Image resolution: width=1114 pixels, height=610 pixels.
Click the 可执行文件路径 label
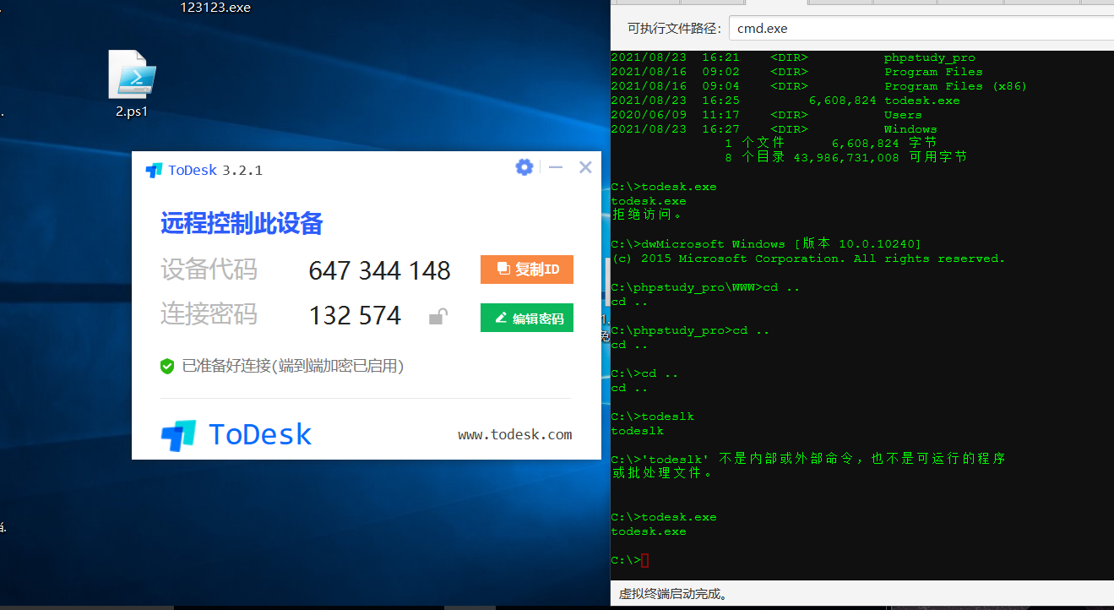(x=674, y=29)
